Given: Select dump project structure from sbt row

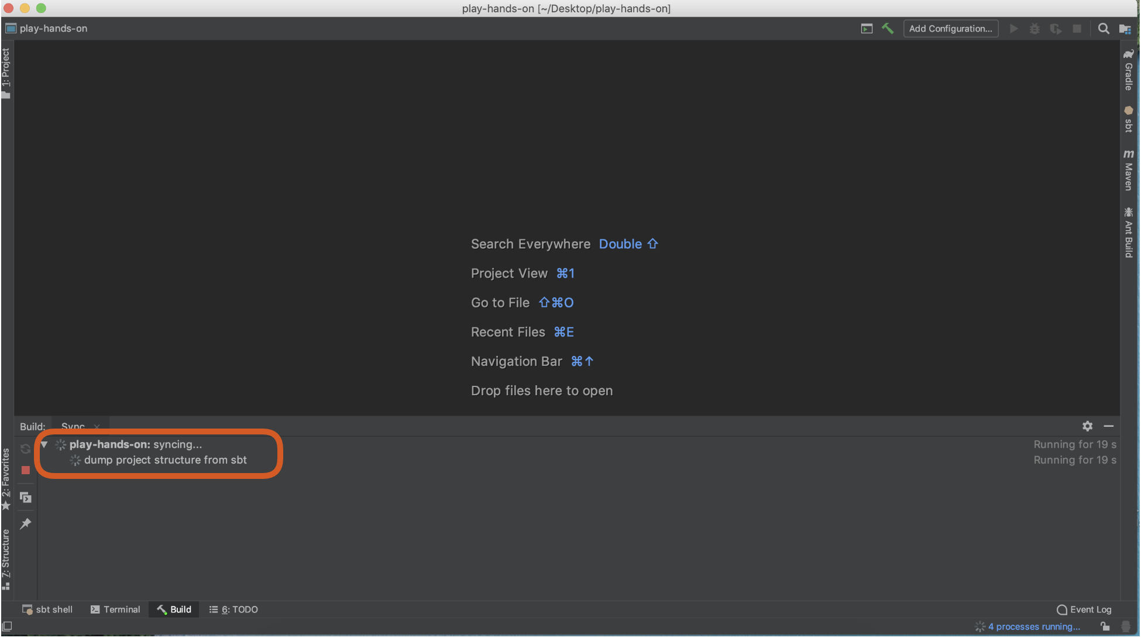Looking at the screenshot, I should pyautogui.click(x=165, y=460).
